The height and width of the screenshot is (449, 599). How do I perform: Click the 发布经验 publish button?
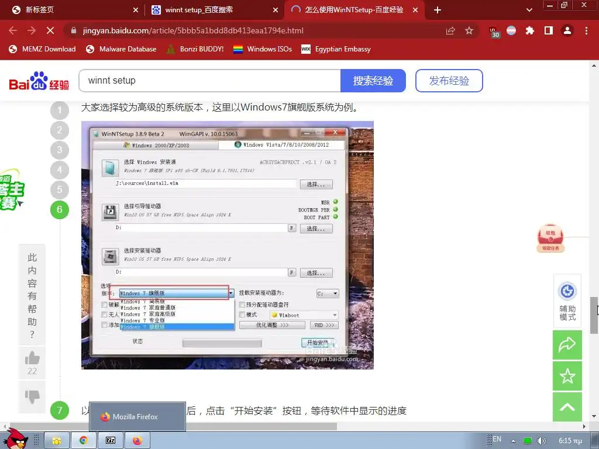(x=449, y=81)
